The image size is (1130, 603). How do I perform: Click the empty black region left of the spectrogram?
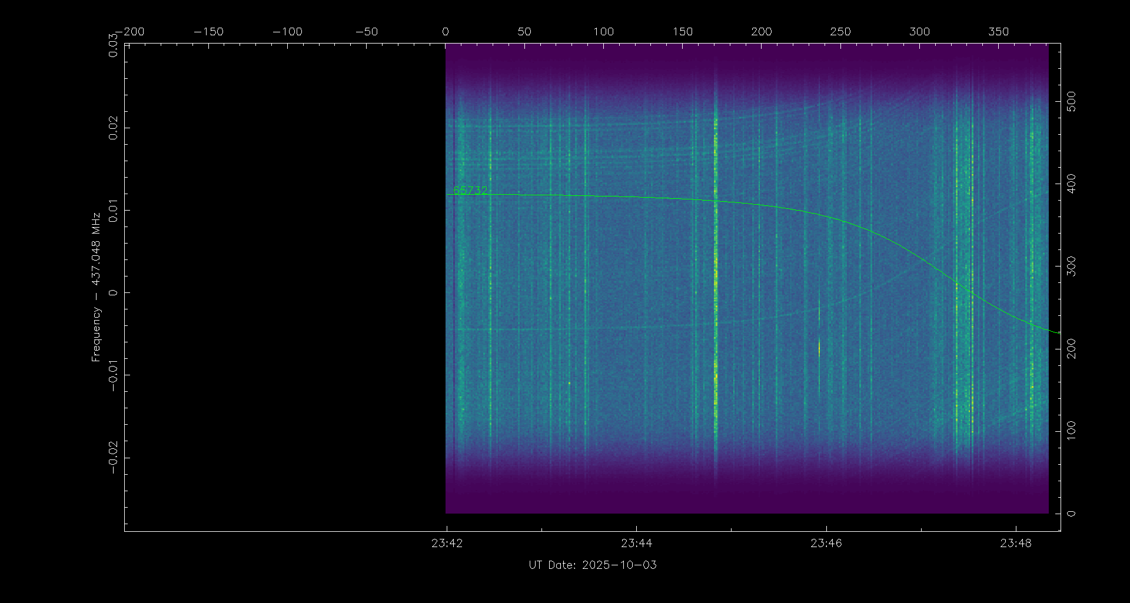(282, 282)
